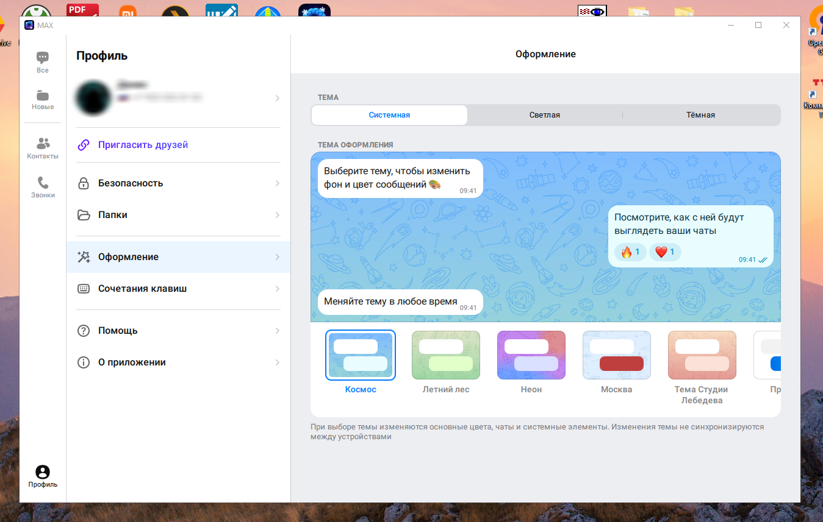
Task: Open the Папки settings item
Action: pyautogui.click(x=113, y=215)
